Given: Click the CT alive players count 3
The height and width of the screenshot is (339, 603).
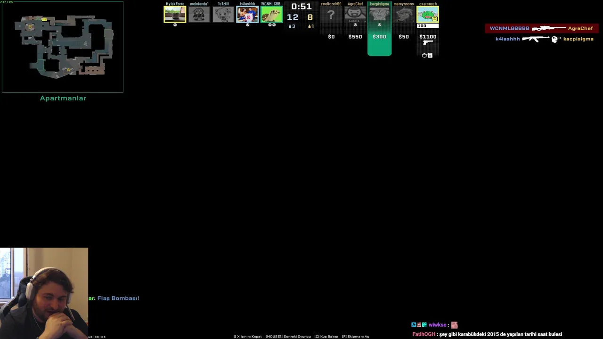Looking at the screenshot, I should click(x=292, y=26).
